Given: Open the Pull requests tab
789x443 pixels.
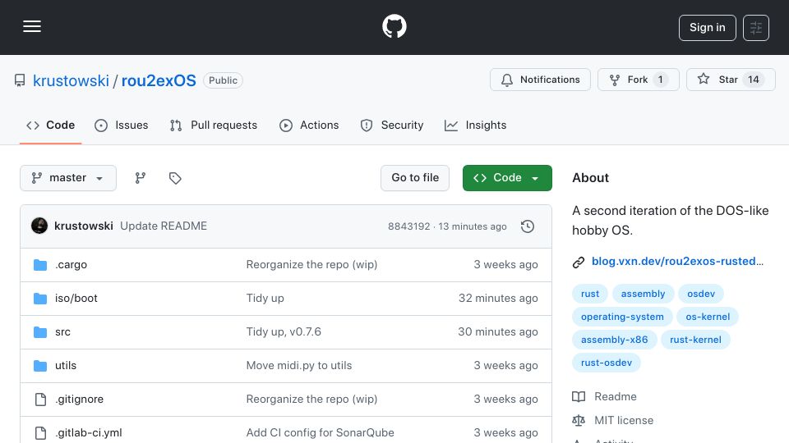Looking at the screenshot, I should (x=214, y=125).
